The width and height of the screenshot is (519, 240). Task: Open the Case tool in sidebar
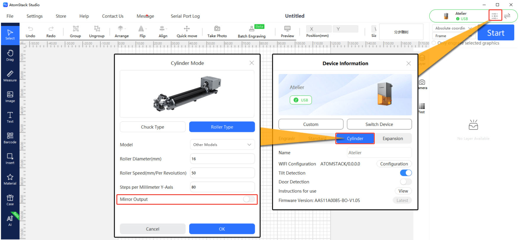point(10,200)
